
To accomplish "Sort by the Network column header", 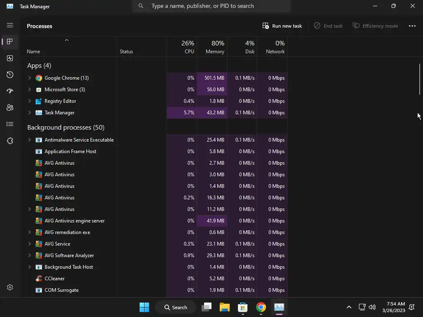I will tap(272, 47).
